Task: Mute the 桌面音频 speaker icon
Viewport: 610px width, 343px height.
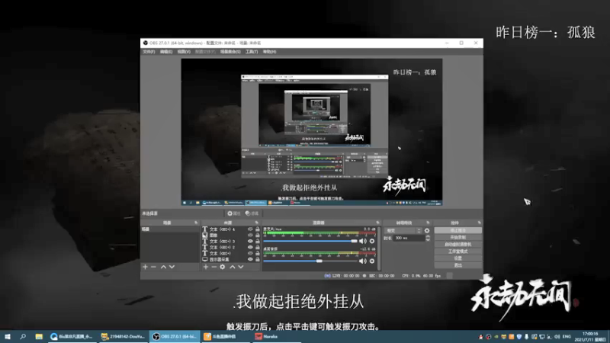Action: pyautogui.click(x=363, y=261)
